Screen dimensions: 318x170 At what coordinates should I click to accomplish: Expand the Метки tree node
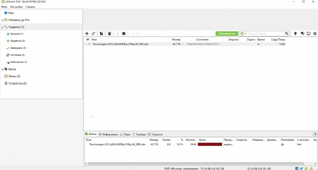pyautogui.click(x=3, y=69)
